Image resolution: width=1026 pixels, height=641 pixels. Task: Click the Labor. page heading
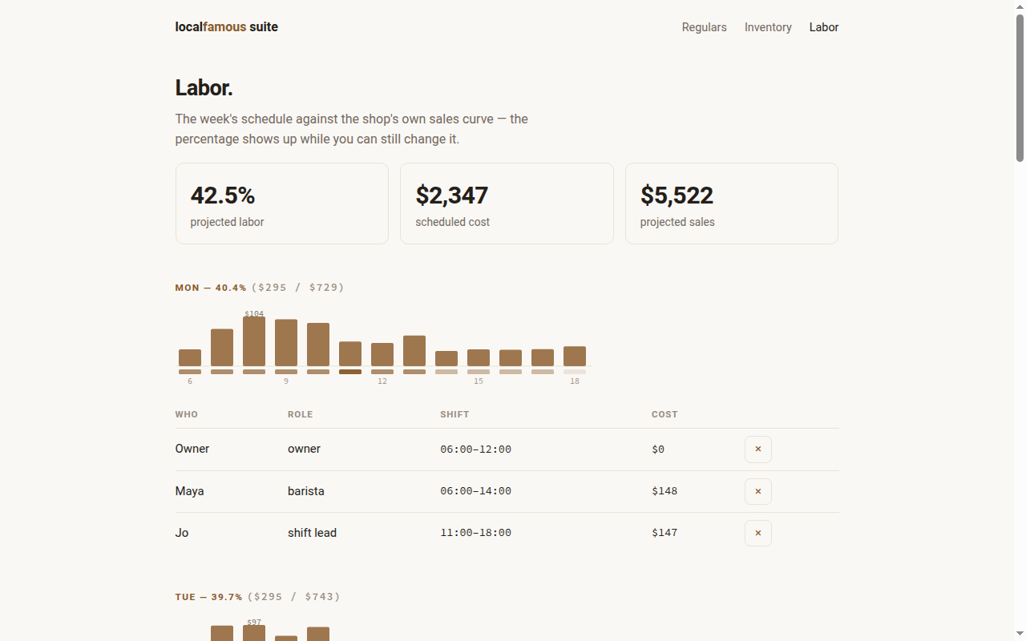click(204, 88)
